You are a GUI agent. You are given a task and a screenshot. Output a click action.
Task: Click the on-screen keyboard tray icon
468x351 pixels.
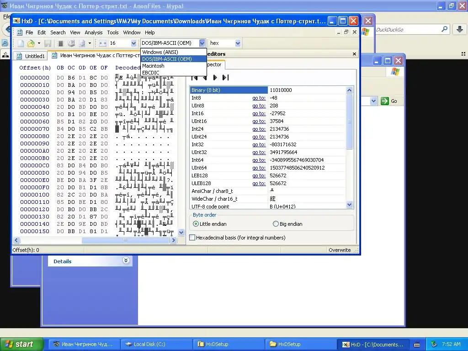417,345
